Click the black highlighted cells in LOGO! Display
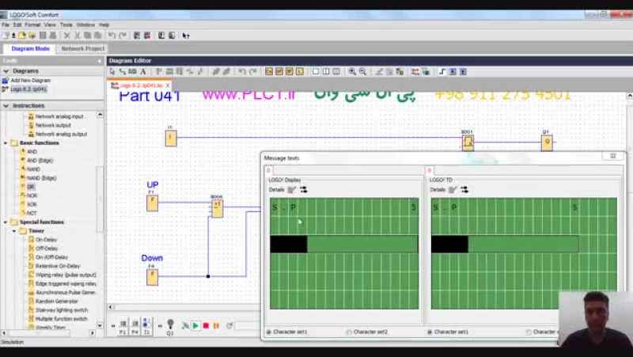 (289, 245)
